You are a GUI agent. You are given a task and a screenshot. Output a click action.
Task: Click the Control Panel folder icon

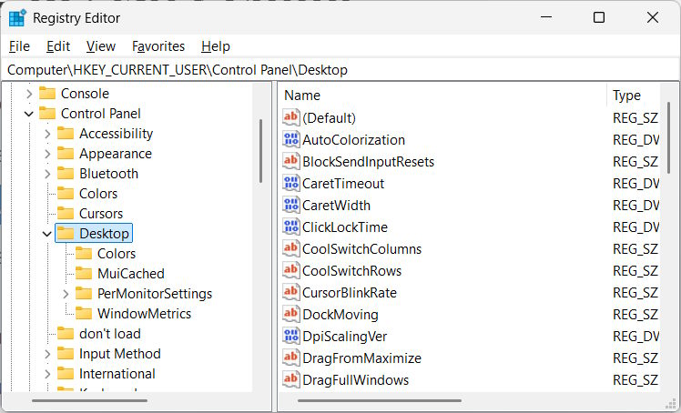point(47,113)
